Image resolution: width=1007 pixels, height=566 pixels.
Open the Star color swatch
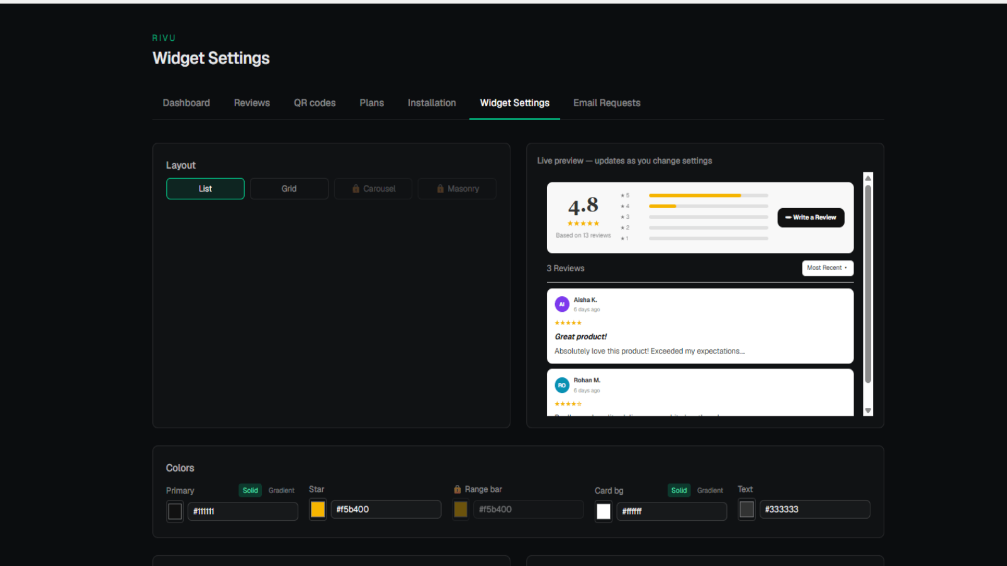[318, 509]
